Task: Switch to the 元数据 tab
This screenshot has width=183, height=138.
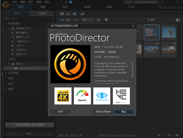Action: click(42, 13)
